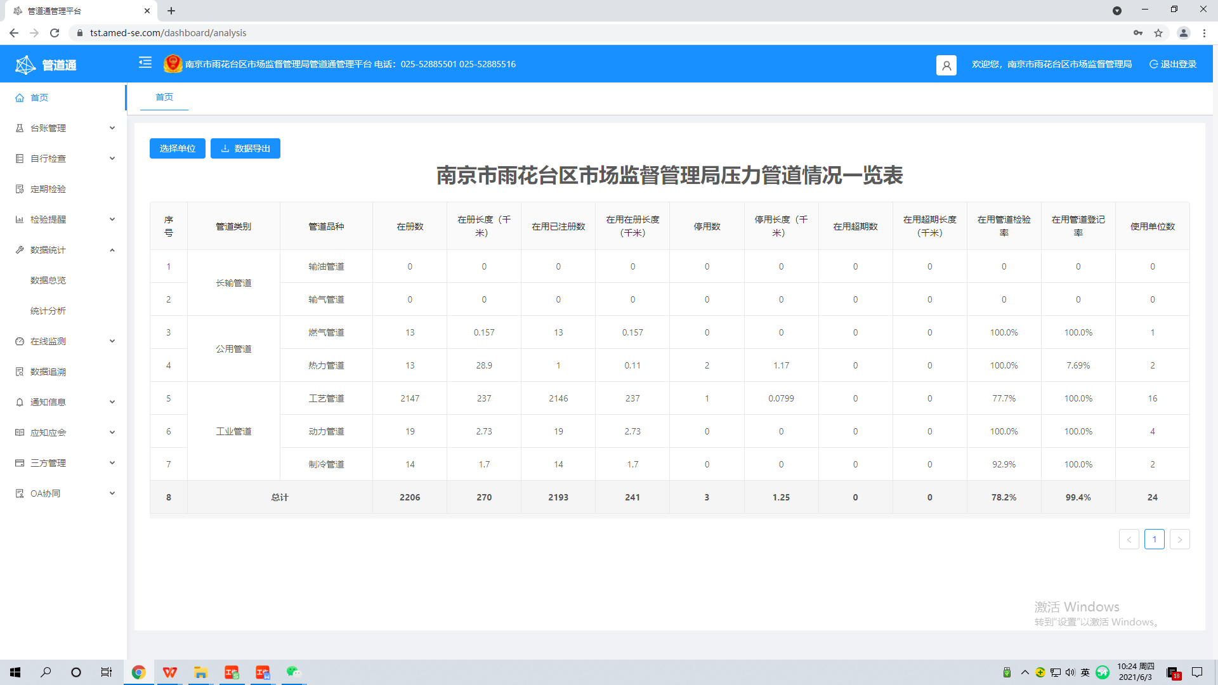Expand the 自行检查 menu chevron
This screenshot has width=1218, height=685.
coord(112,159)
